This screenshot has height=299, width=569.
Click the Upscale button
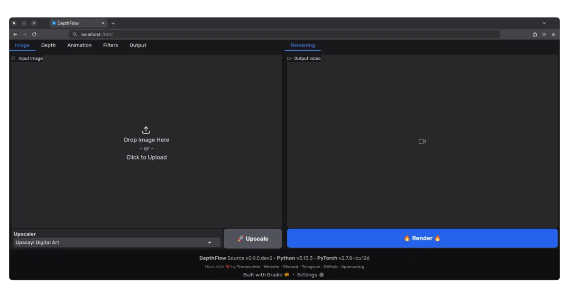(x=253, y=239)
